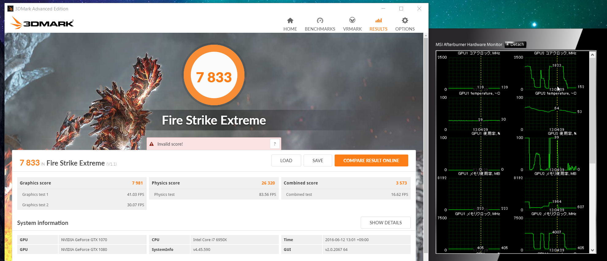Click the options gear icon
Screen dimensions: 607x261
pos(405,21)
